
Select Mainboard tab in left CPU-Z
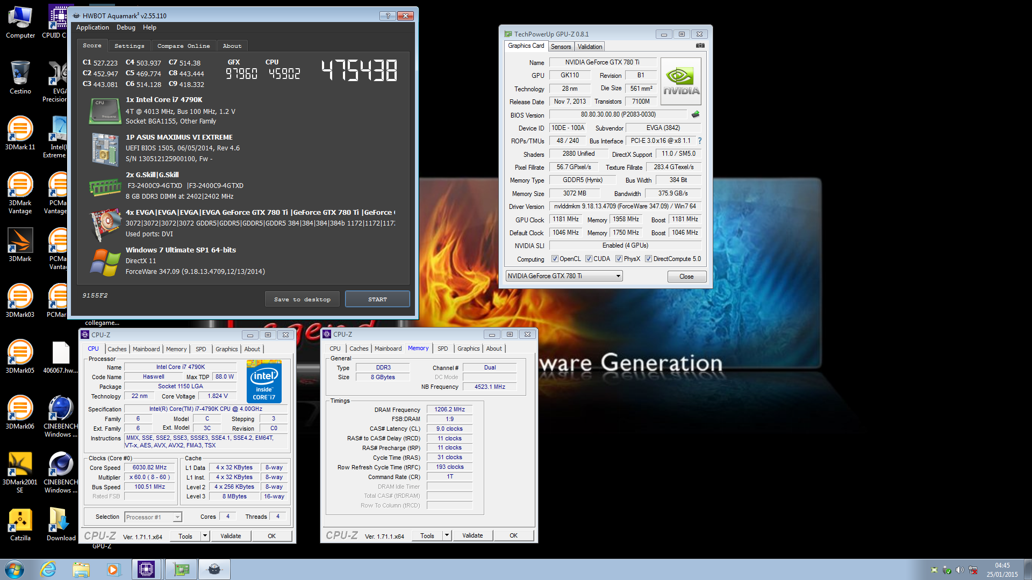(146, 349)
